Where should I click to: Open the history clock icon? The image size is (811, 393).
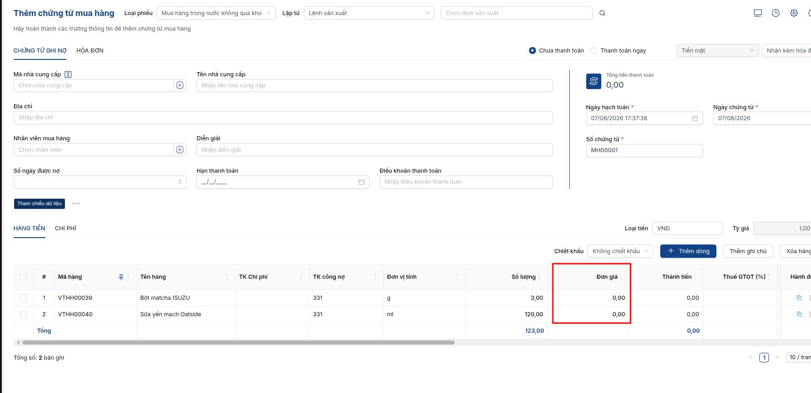tap(776, 13)
